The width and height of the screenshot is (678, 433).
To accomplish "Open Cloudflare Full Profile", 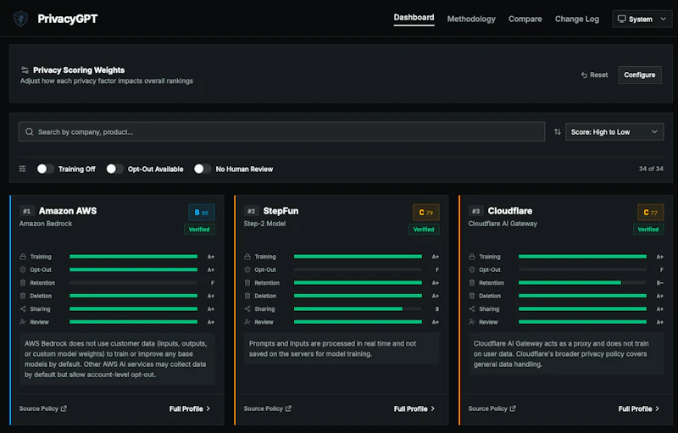I will pos(639,408).
